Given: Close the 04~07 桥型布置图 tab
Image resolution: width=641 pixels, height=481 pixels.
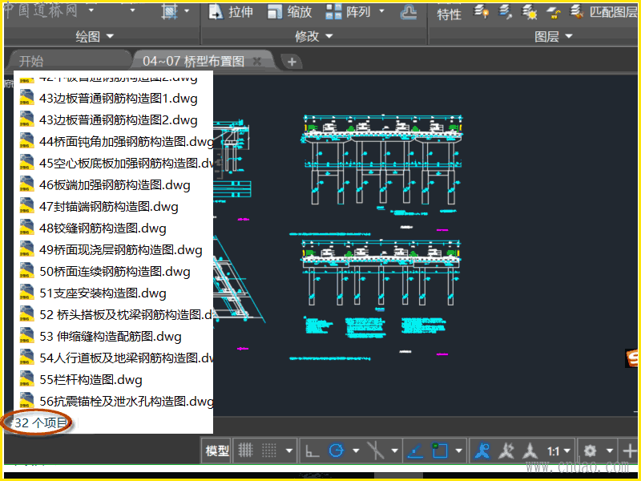Looking at the screenshot, I should tap(257, 62).
